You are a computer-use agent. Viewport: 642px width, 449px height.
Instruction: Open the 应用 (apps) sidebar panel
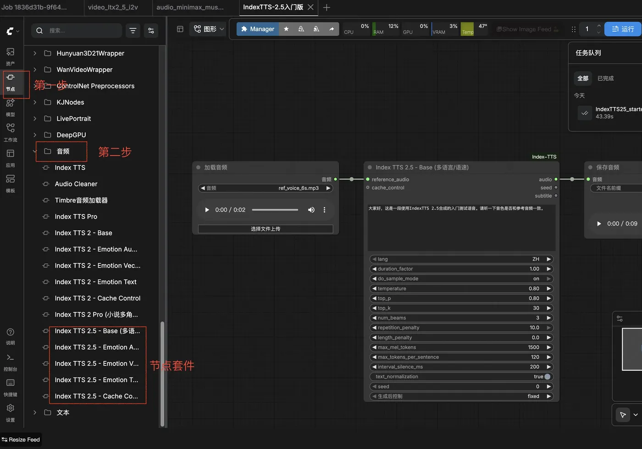click(x=10, y=159)
